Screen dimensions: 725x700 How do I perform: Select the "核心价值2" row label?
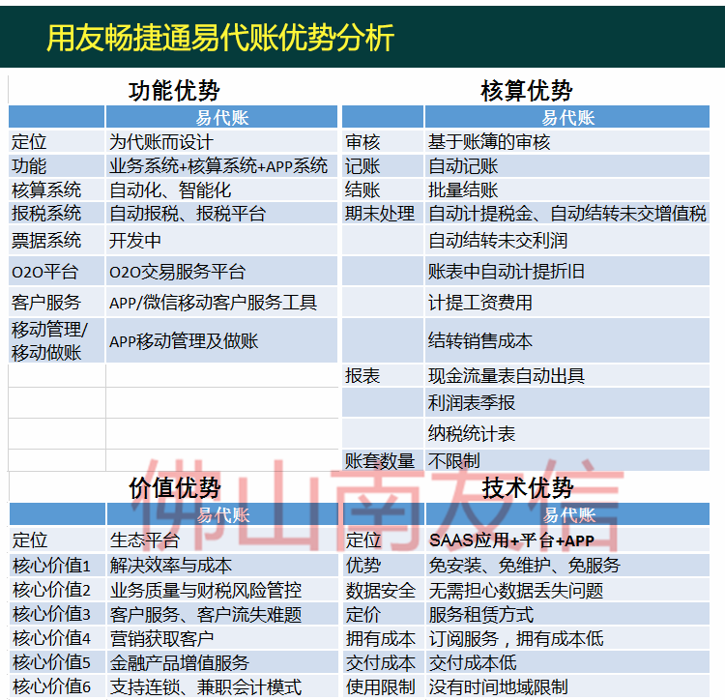coord(57,590)
